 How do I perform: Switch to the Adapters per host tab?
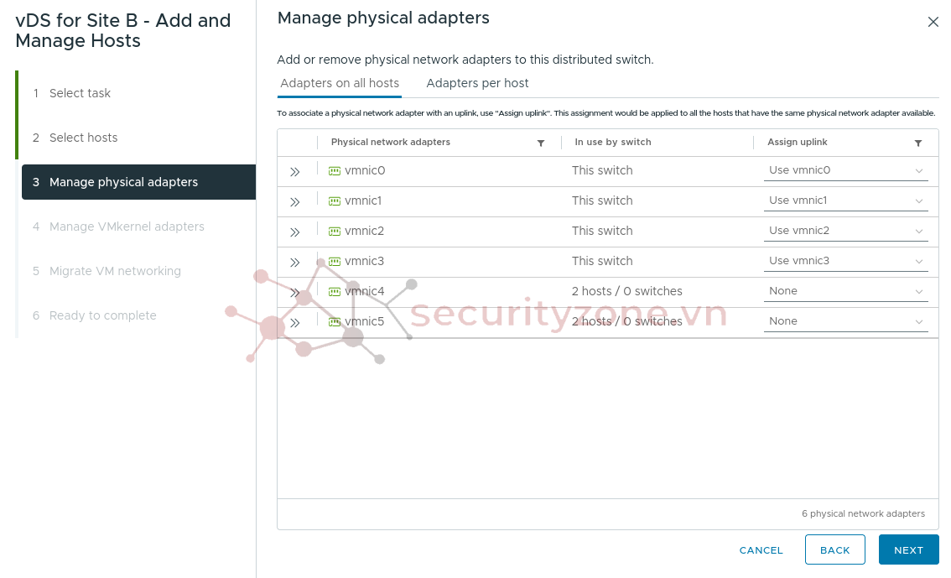pos(477,83)
